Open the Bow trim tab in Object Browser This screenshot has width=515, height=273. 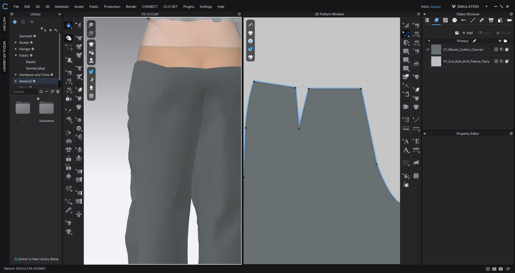(x=491, y=20)
